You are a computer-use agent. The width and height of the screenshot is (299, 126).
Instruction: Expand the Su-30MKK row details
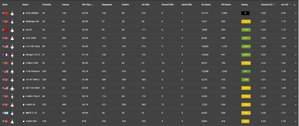[295, 13]
